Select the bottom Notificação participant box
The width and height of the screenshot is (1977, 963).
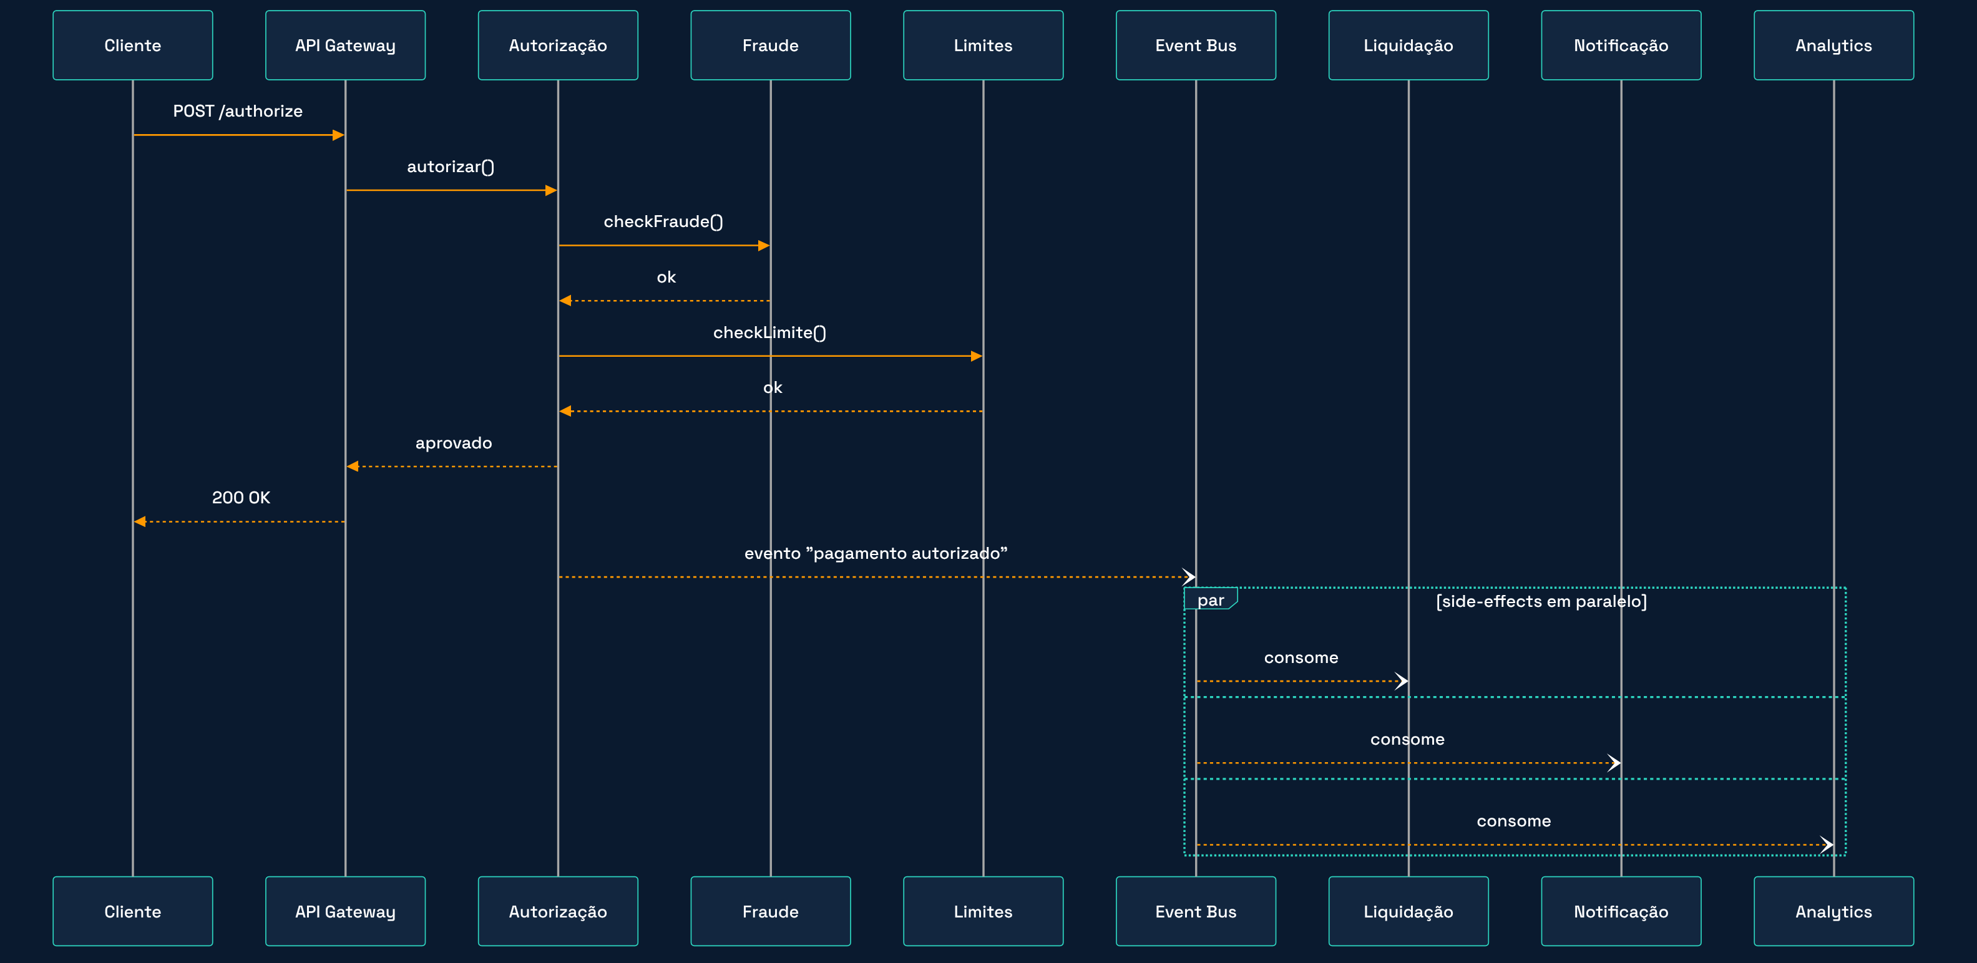[1621, 911]
